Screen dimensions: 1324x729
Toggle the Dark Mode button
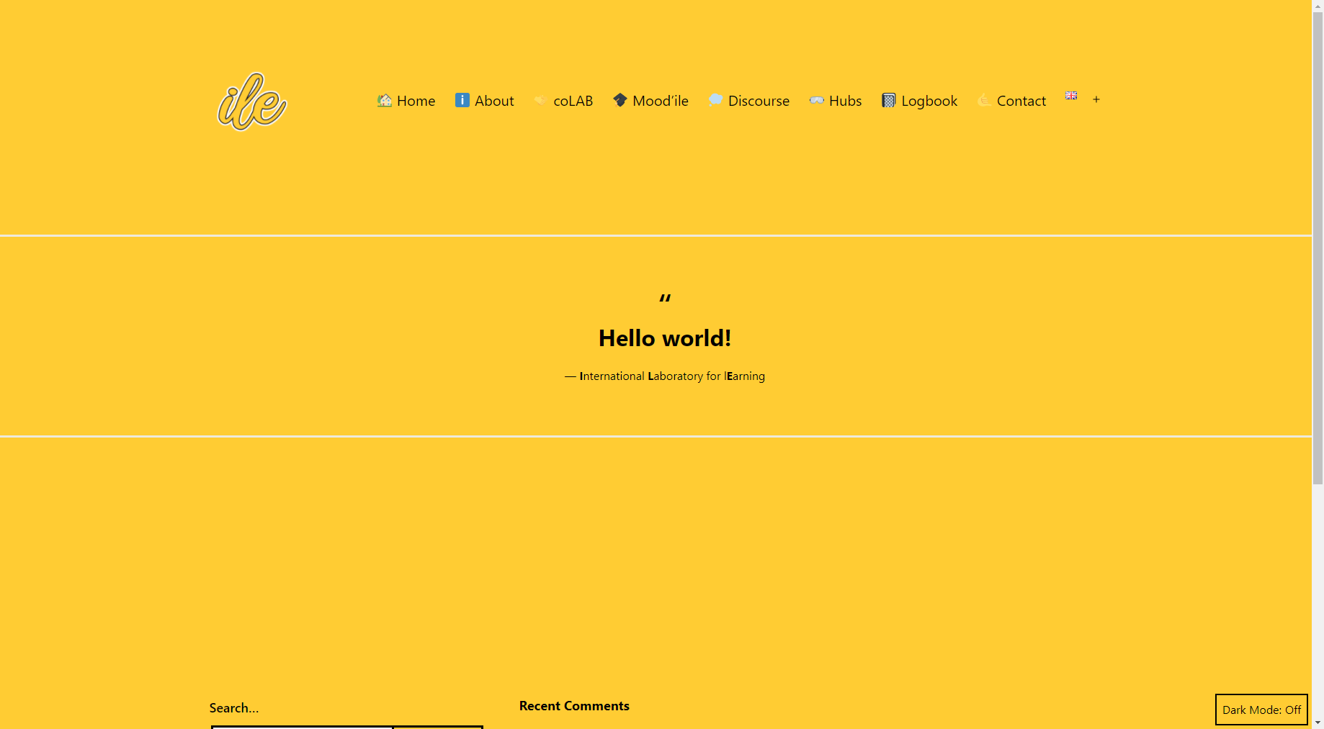coord(1261,710)
